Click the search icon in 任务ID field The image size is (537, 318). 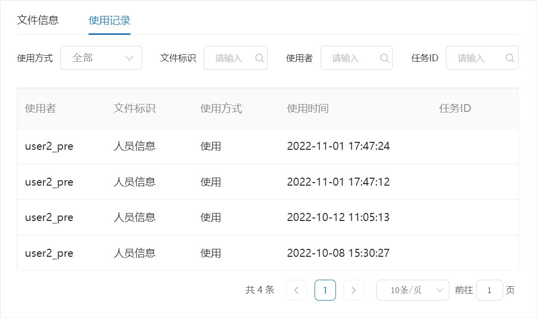pyautogui.click(x=510, y=58)
